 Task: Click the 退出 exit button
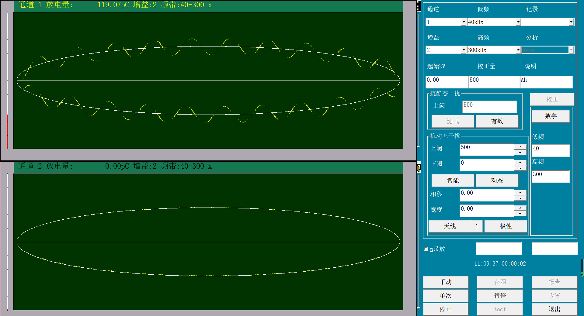click(x=554, y=309)
